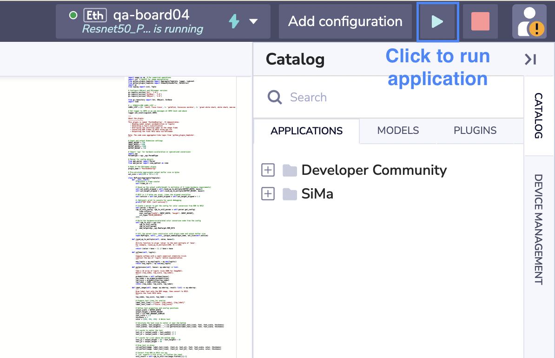Expand the Developer Community tree node
The image size is (555, 358).
268,171
